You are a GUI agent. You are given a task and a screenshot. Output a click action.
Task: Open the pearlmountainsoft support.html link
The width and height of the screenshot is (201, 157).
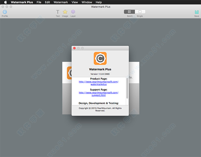98,94
